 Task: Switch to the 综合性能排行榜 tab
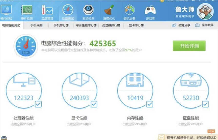click(86, 25)
